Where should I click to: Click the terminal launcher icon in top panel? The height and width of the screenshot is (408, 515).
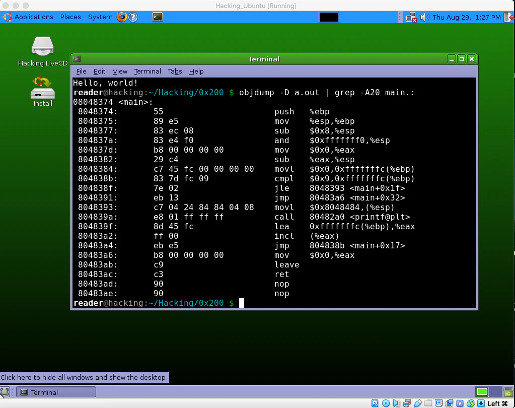point(158,17)
